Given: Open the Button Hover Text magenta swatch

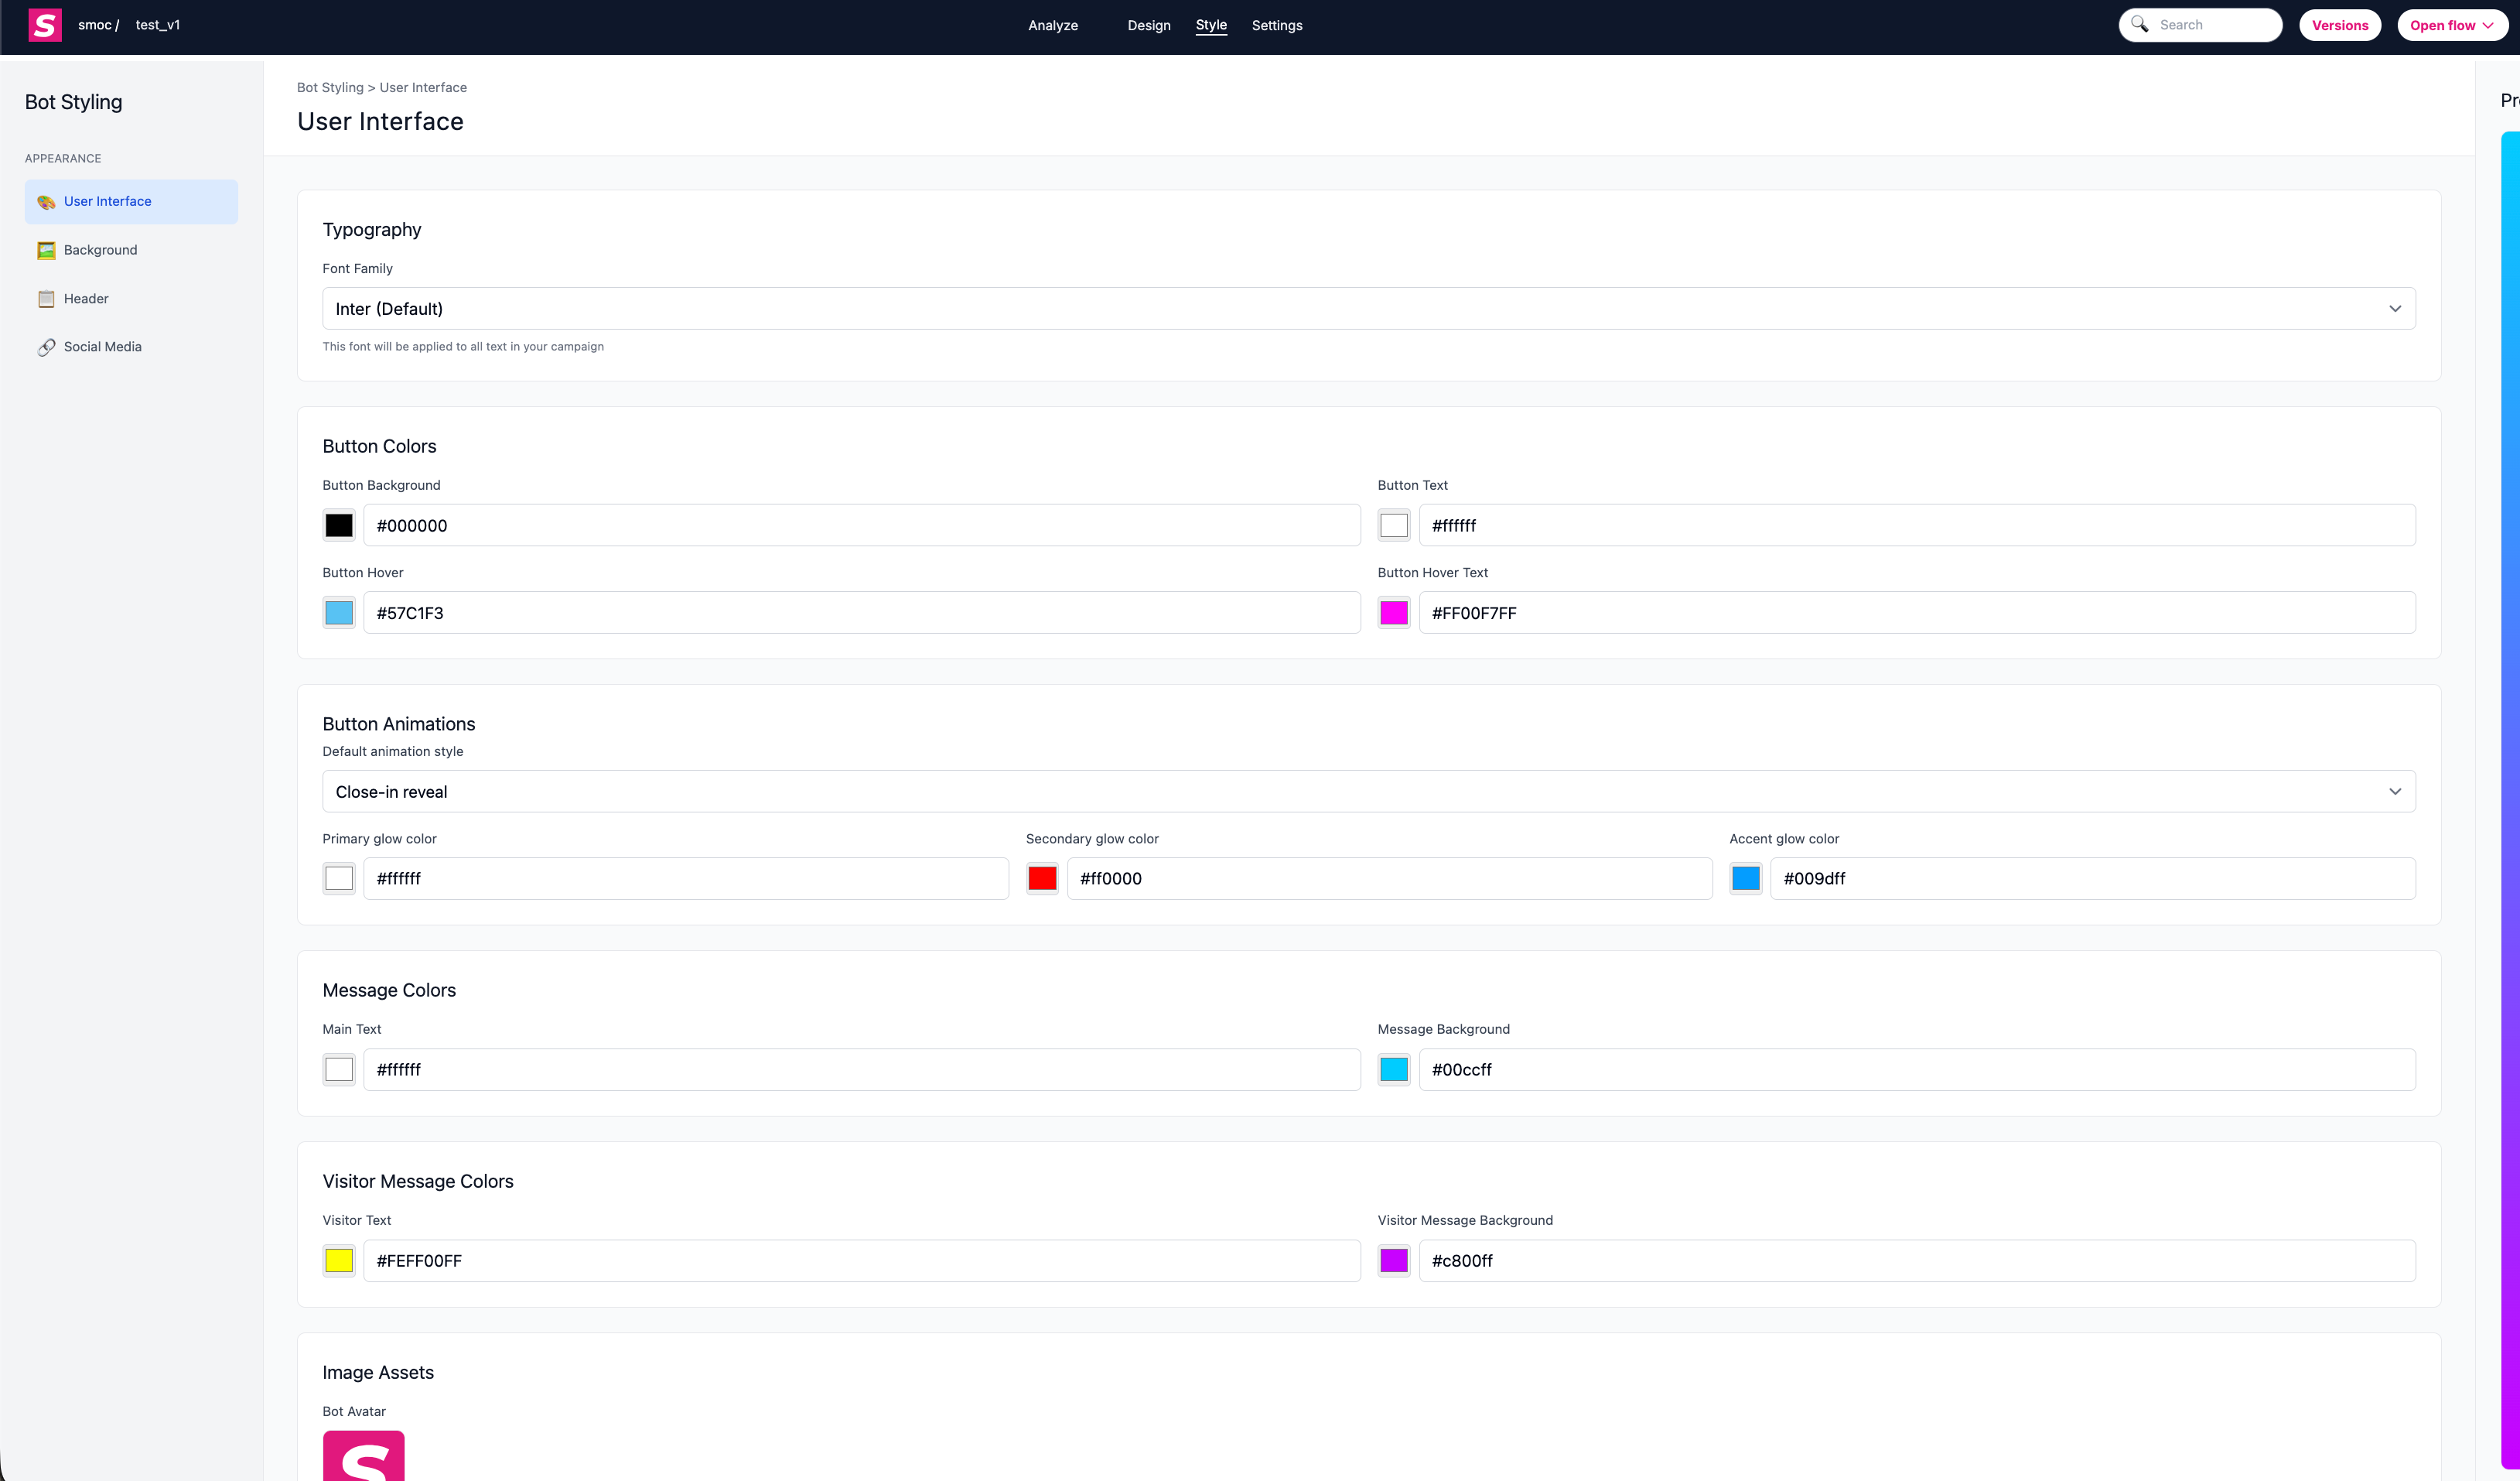Looking at the screenshot, I should coord(1393,614).
